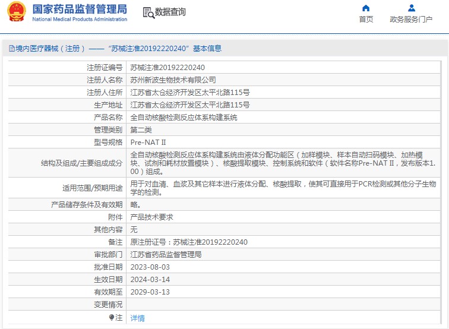Click the lightbulb icon beside 注
This screenshot has width=449, height=329.
[x=112, y=317]
